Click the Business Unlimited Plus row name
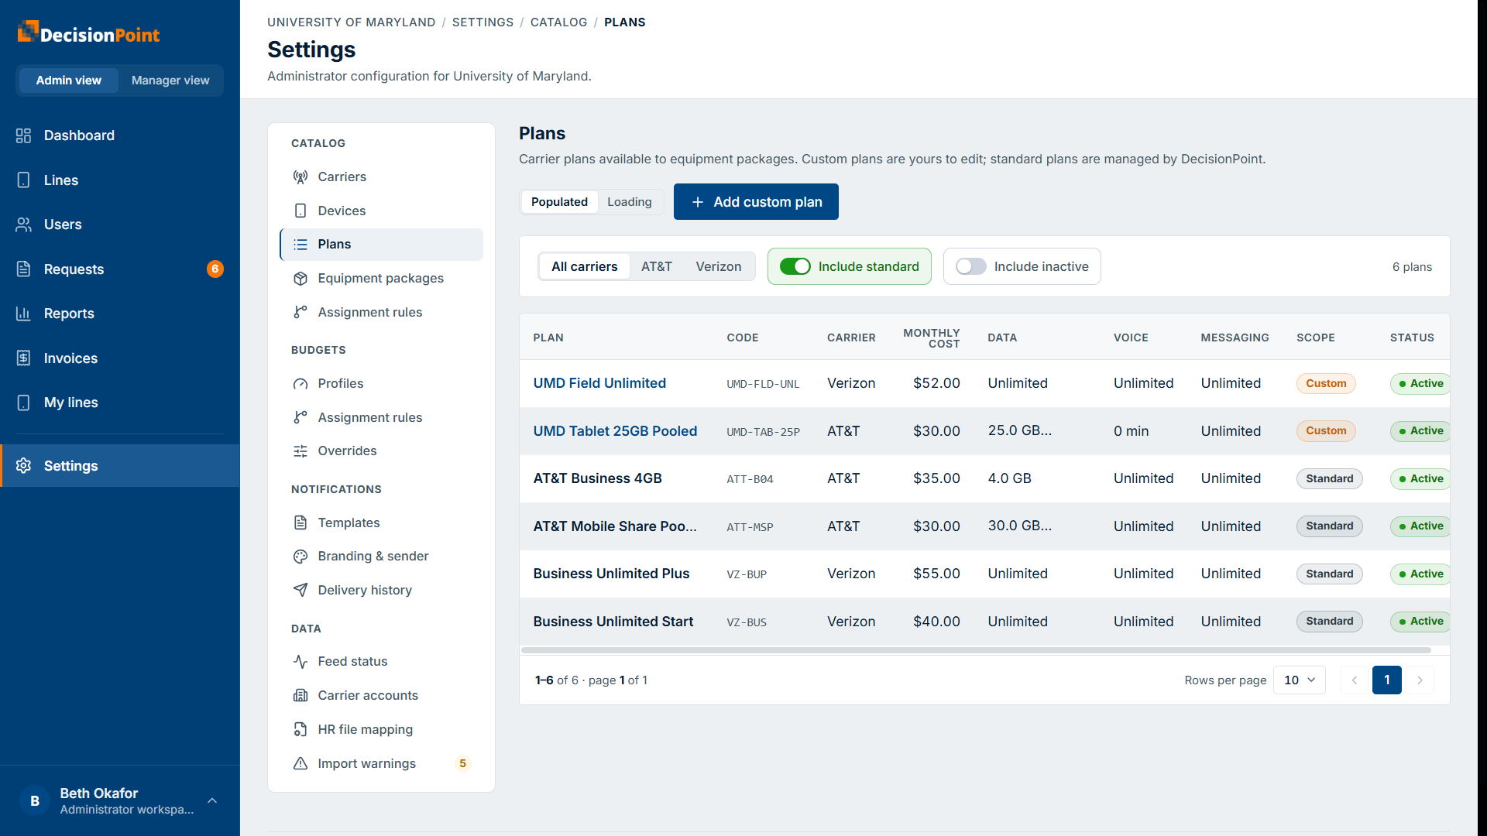1487x836 pixels. [x=611, y=574]
